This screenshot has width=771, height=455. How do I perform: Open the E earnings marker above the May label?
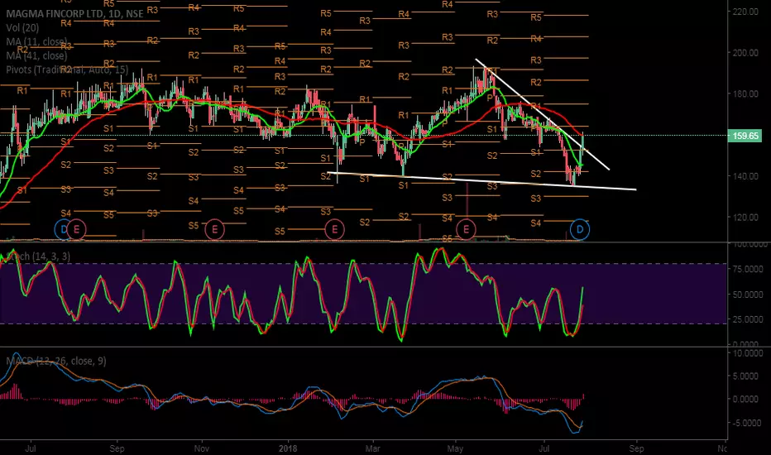[466, 229]
